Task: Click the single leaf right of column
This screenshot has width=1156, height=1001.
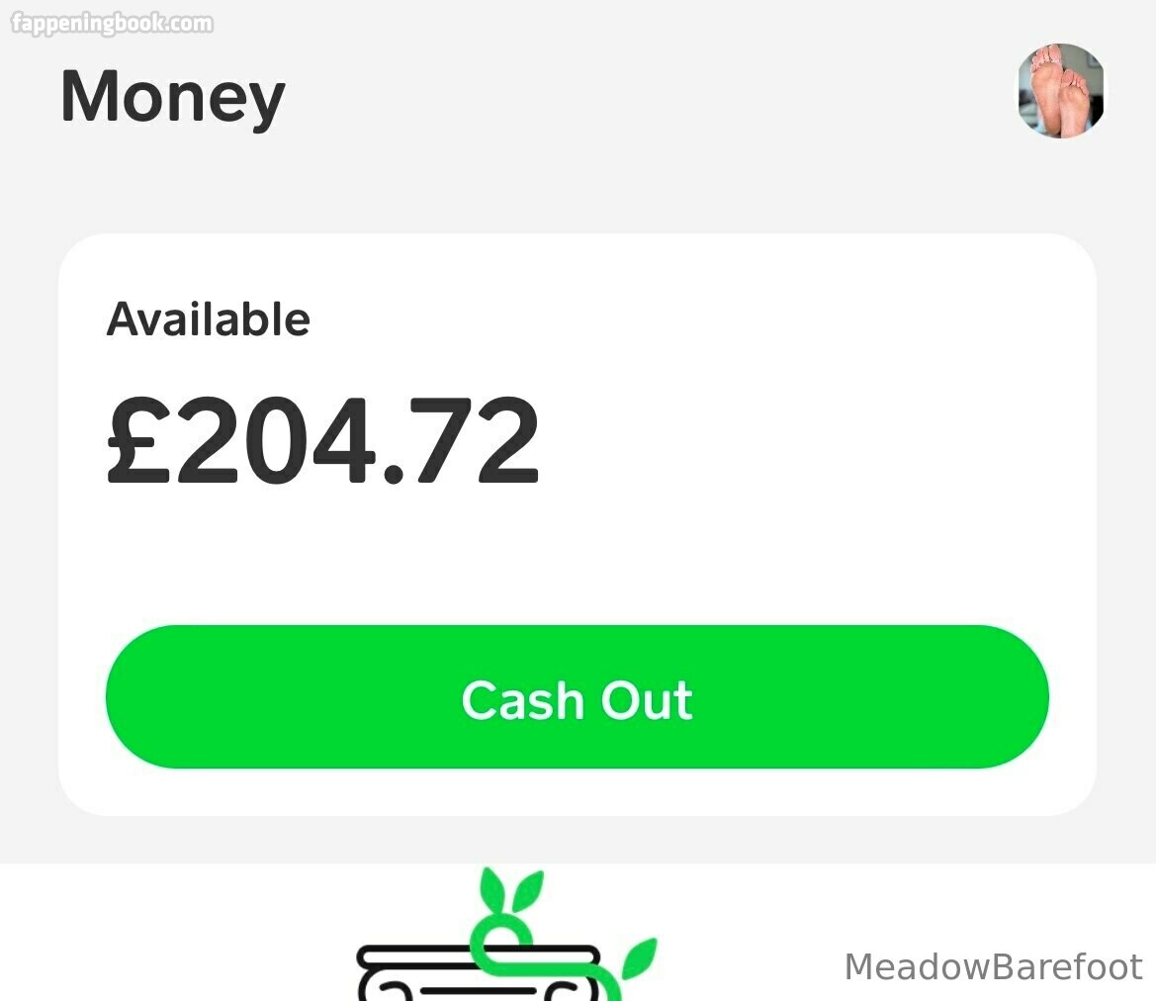Action: [x=639, y=958]
